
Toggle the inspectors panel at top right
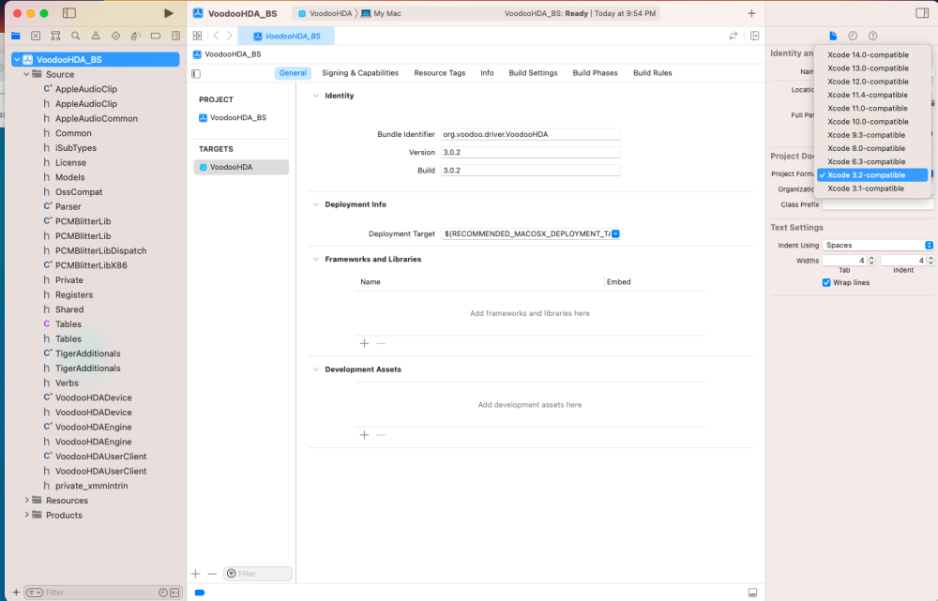pyautogui.click(x=922, y=13)
